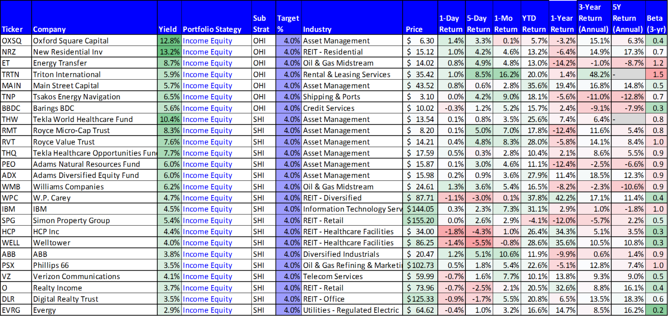Click the Telecom Services industry cell
Screen dimensions: 668x316
[352, 276]
